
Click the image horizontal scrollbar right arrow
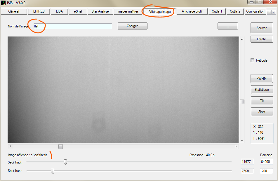(236, 146)
